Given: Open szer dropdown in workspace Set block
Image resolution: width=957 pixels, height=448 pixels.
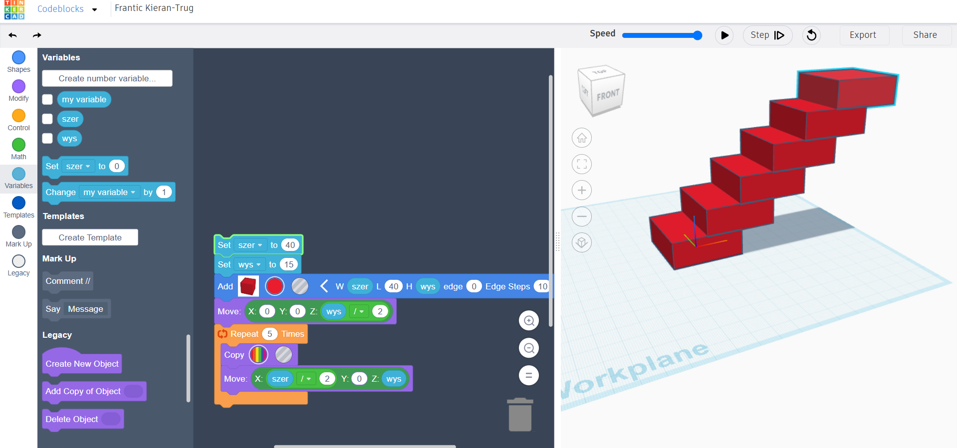Looking at the screenshot, I should click(250, 245).
